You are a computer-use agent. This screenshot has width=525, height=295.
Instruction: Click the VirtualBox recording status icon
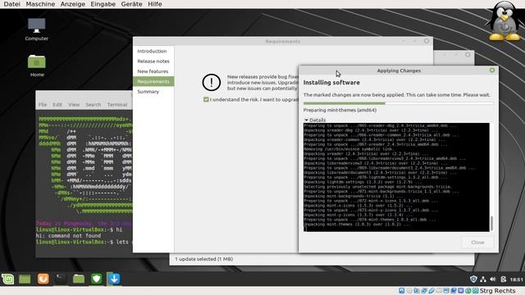pyautogui.click(x=454, y=291)
